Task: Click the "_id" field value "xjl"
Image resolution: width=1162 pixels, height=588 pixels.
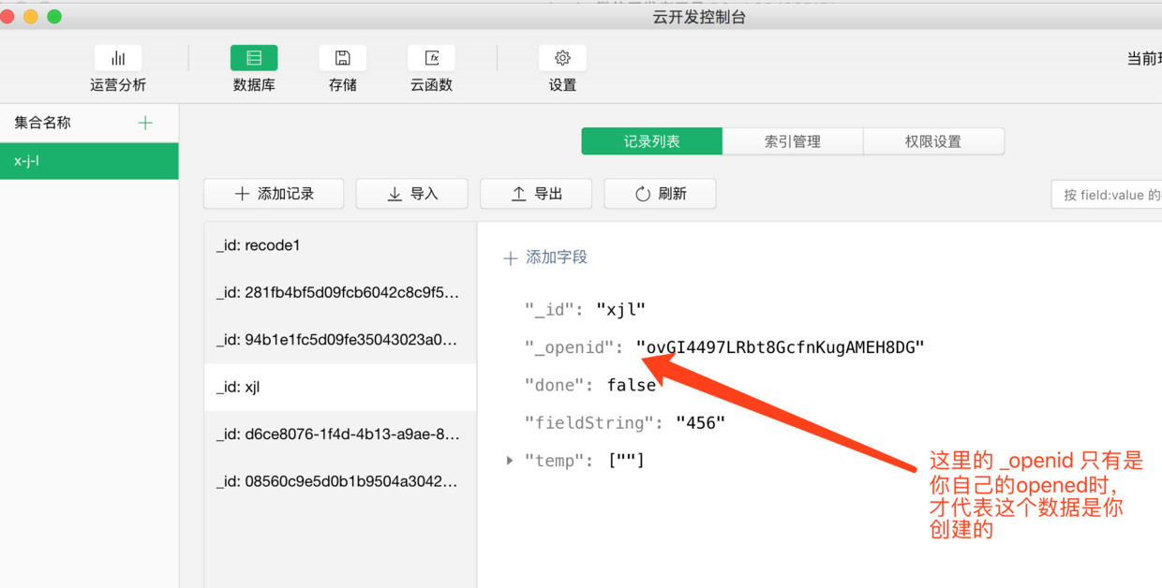Action: [620, 310]
